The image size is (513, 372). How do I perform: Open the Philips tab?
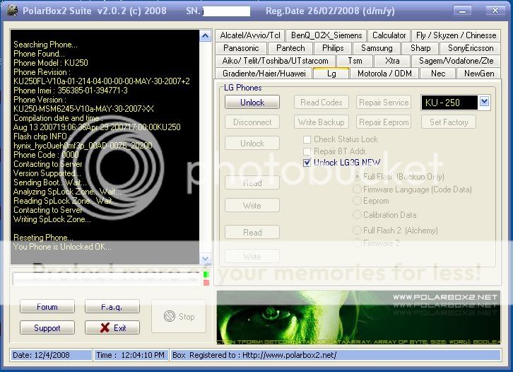pos(333,48)
